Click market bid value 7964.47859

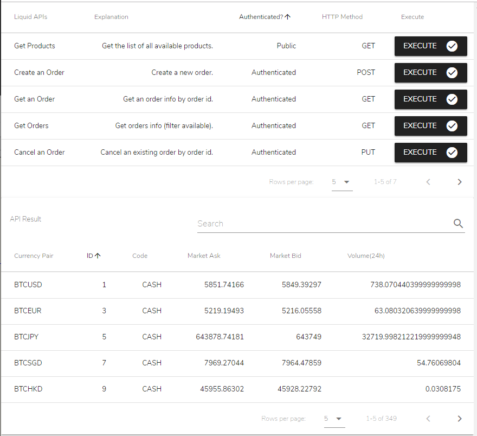301,363
